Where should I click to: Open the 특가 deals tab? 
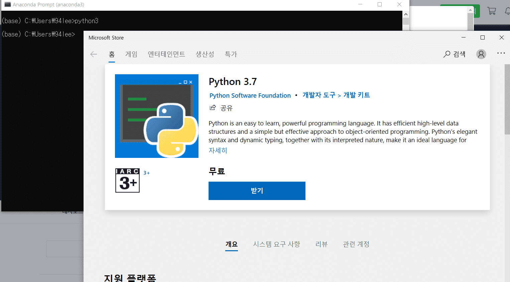tap(231, 54)
